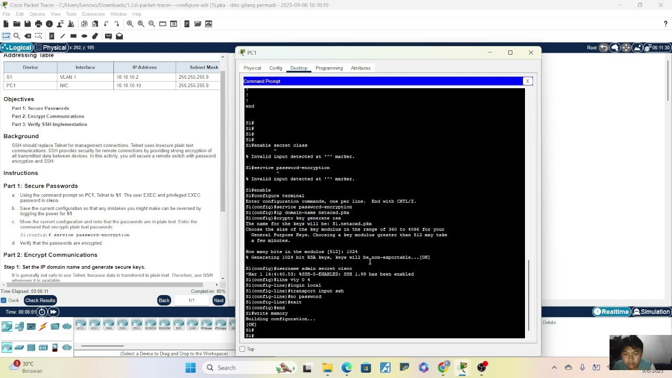Click the Copy toolbar icon
672x378 pixels.
84,24
